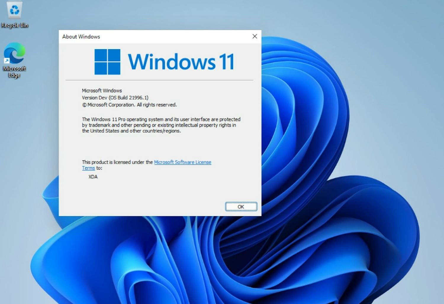
Task: Click the About Windows title bar text
Action: pyautogui.click(x=81, y=37)
